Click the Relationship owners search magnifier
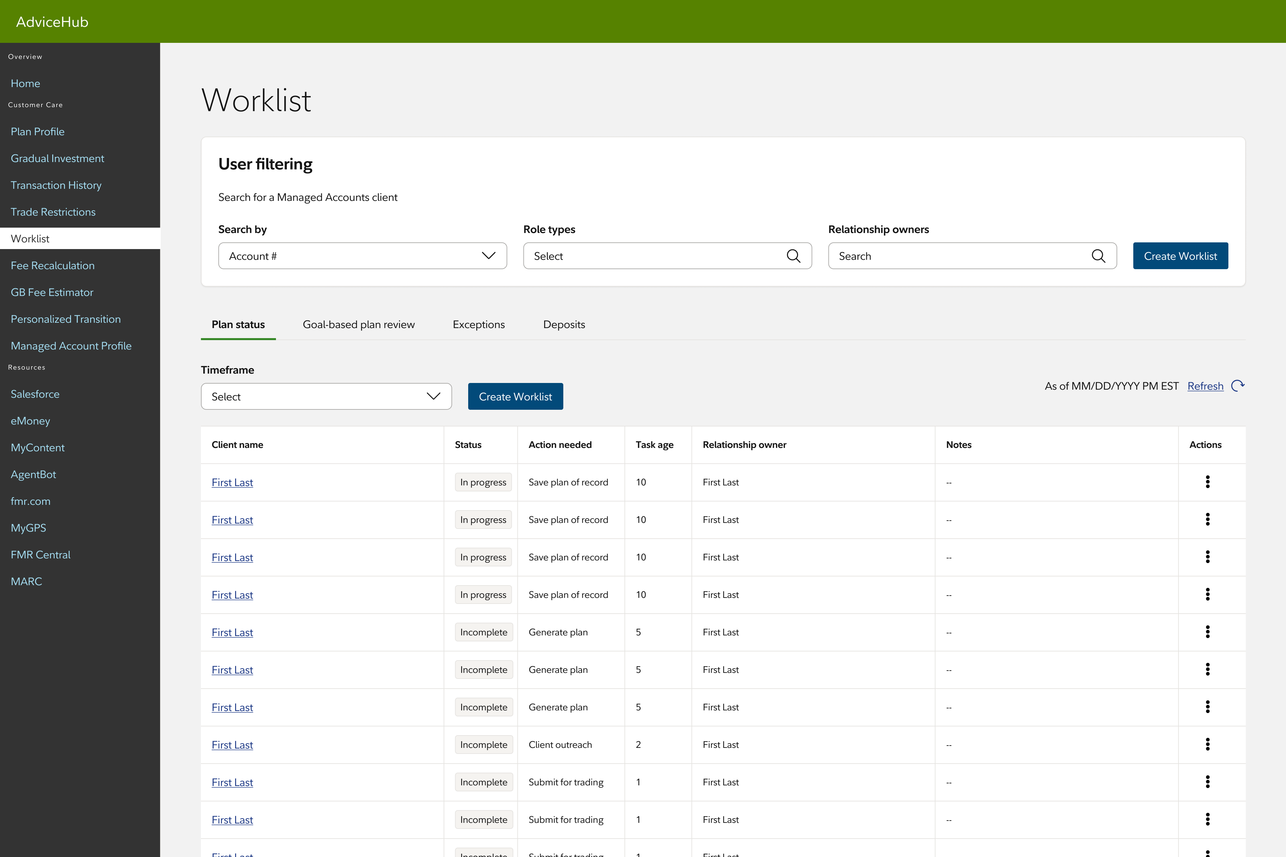Image resolution: width=1286 pixels, height=857 pixels. pos(1099,256)
